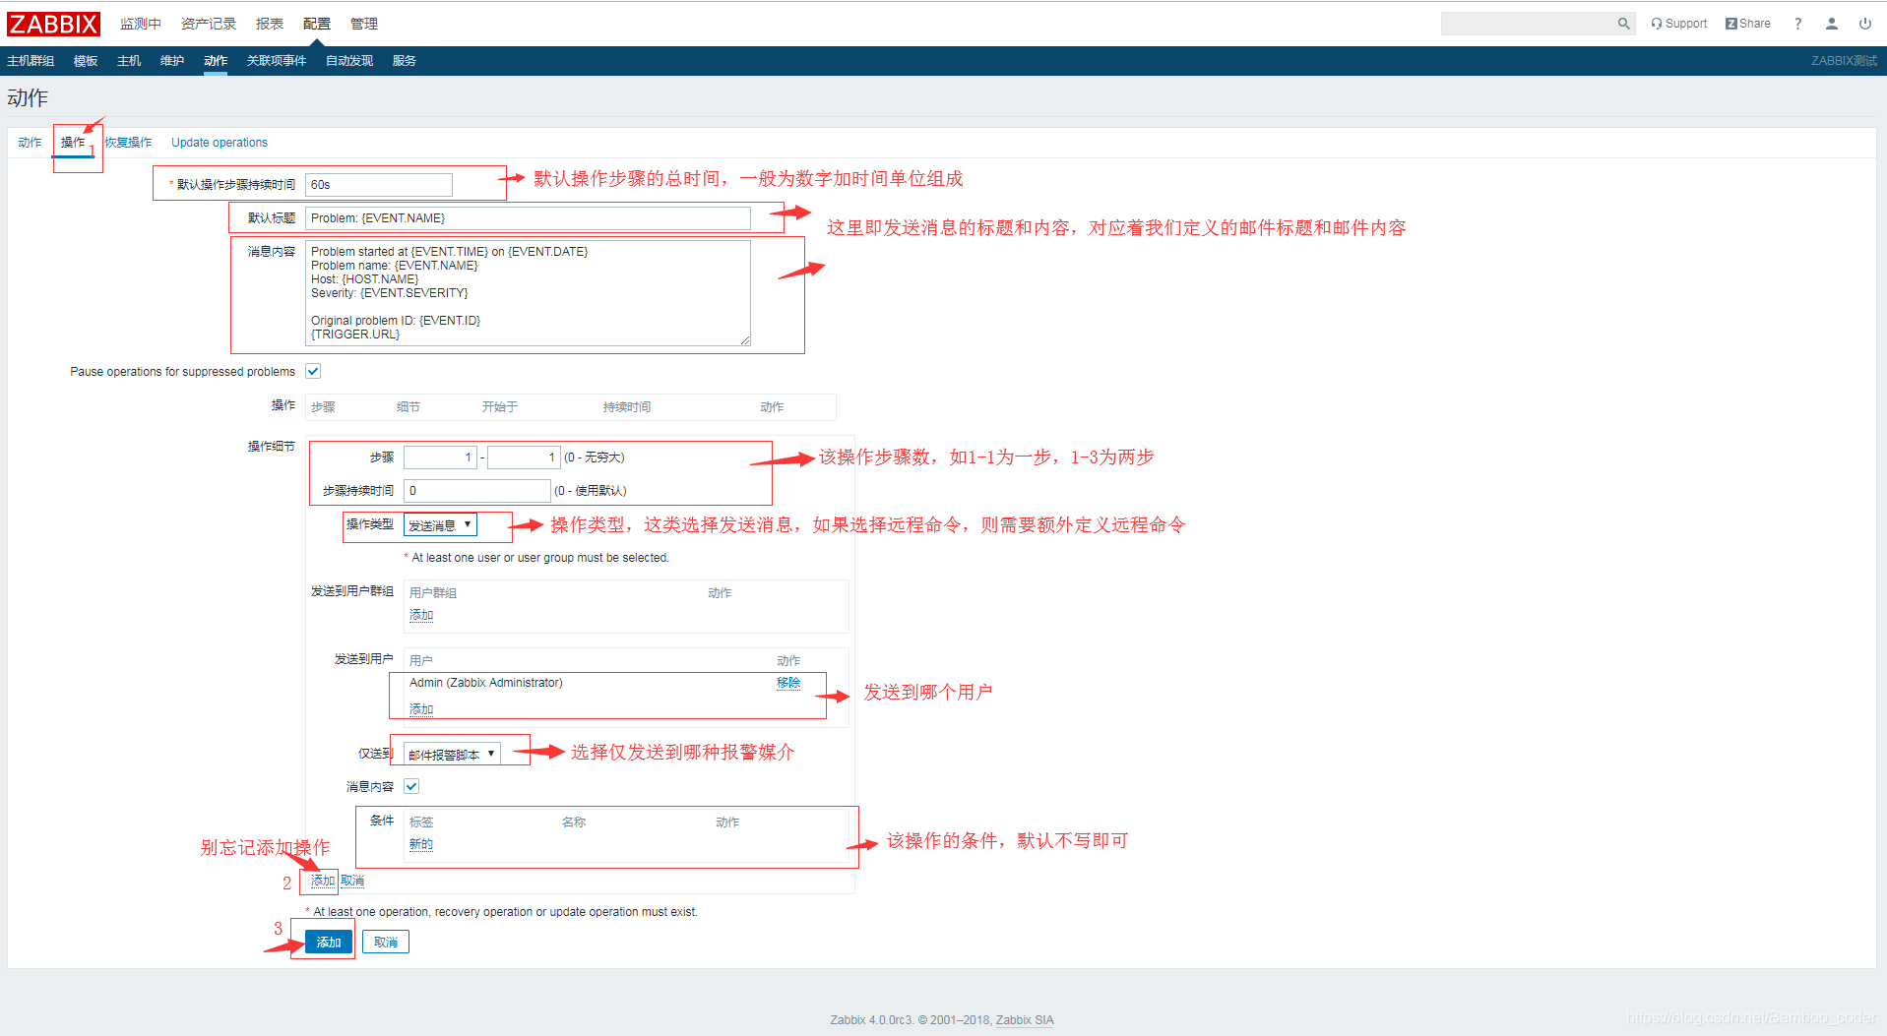
Task: Remove Admin user with 移除 link
Action: tap(788, 683)
